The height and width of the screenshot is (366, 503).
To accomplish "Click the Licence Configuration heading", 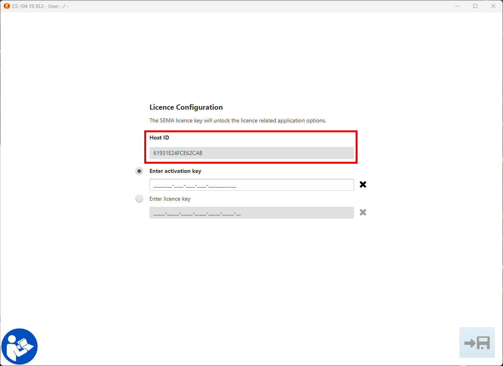I will click(x=186, y=107).
